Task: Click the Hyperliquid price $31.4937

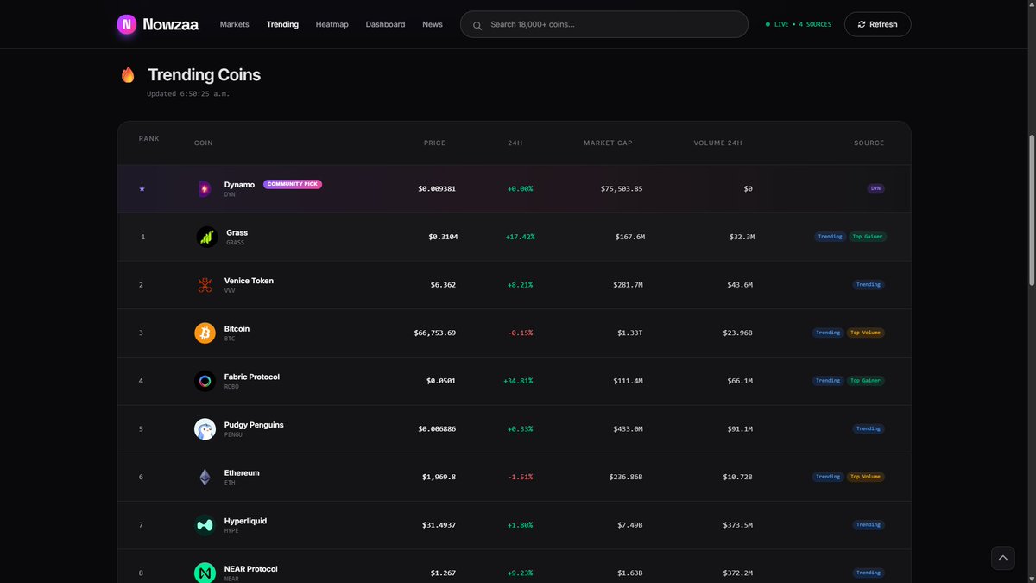Action: point(438,525)
